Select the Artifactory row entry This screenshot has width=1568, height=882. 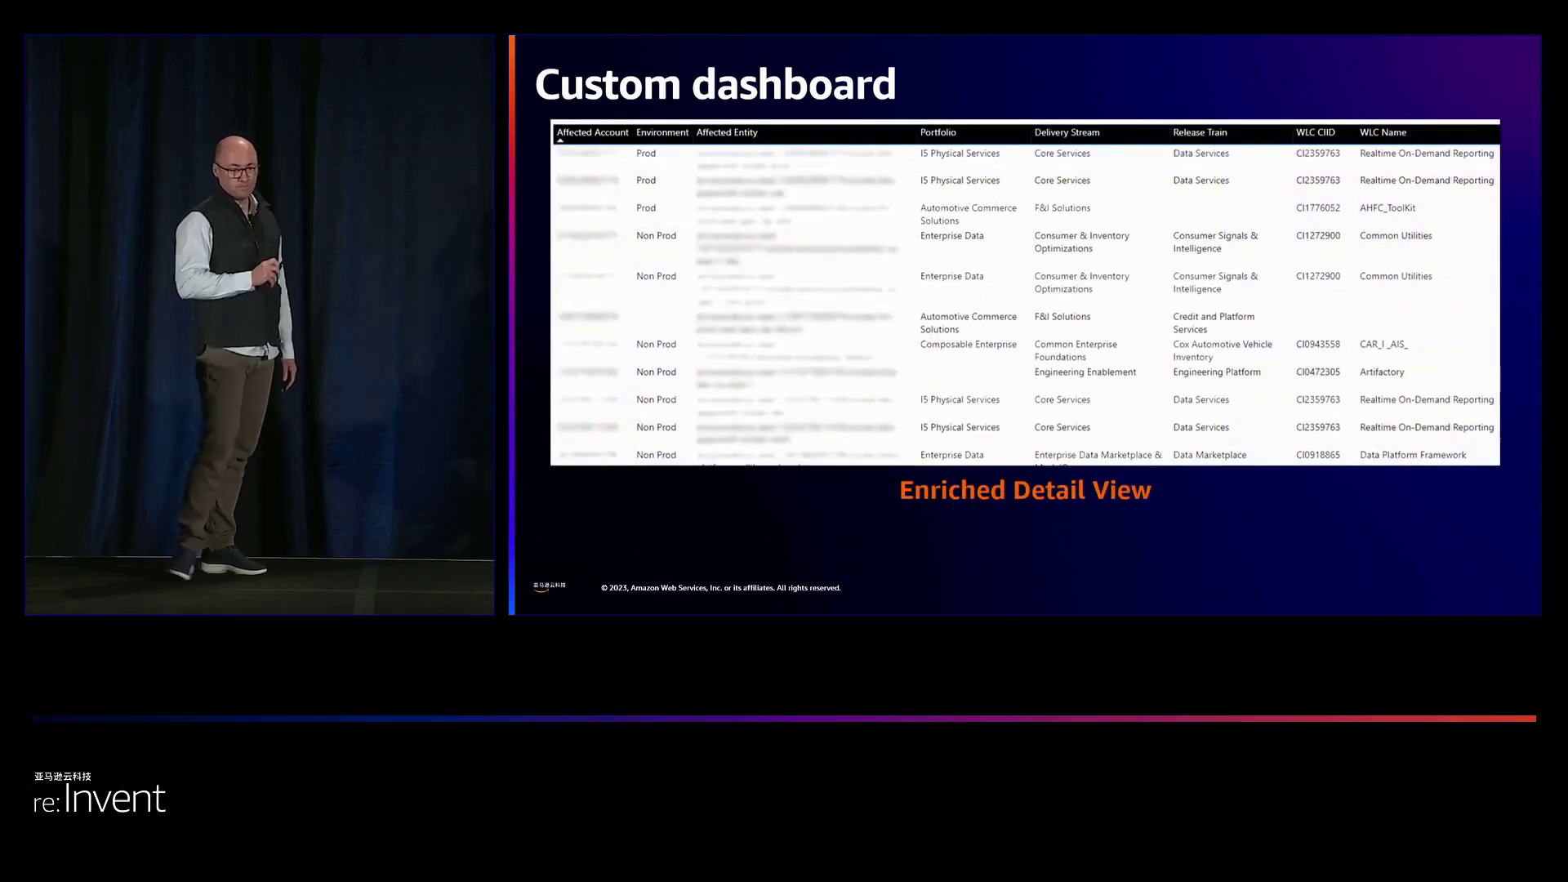coord(1382,372)
